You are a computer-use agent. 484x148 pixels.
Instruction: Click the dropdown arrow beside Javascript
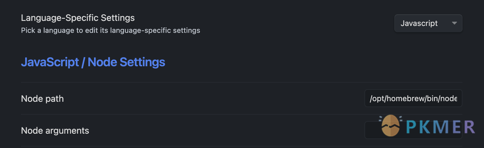pos(454,23)
